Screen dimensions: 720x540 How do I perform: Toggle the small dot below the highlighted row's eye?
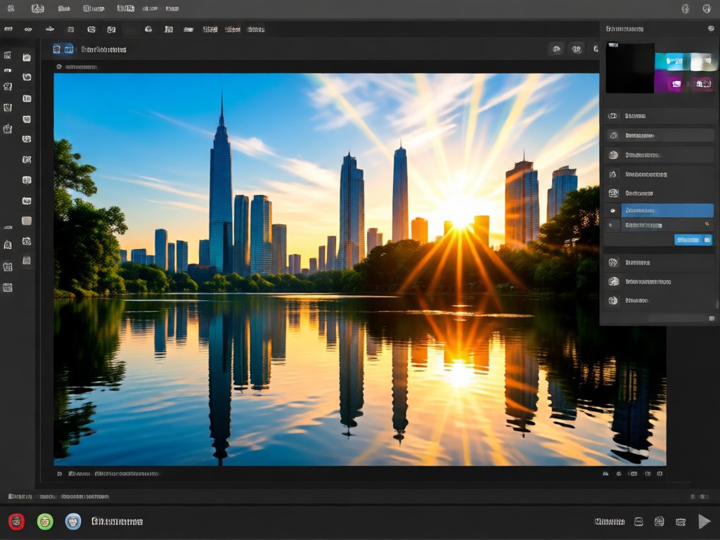[610, 225]
